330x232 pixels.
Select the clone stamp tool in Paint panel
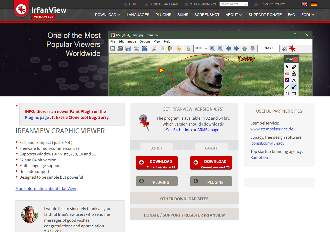pos(294,73)
